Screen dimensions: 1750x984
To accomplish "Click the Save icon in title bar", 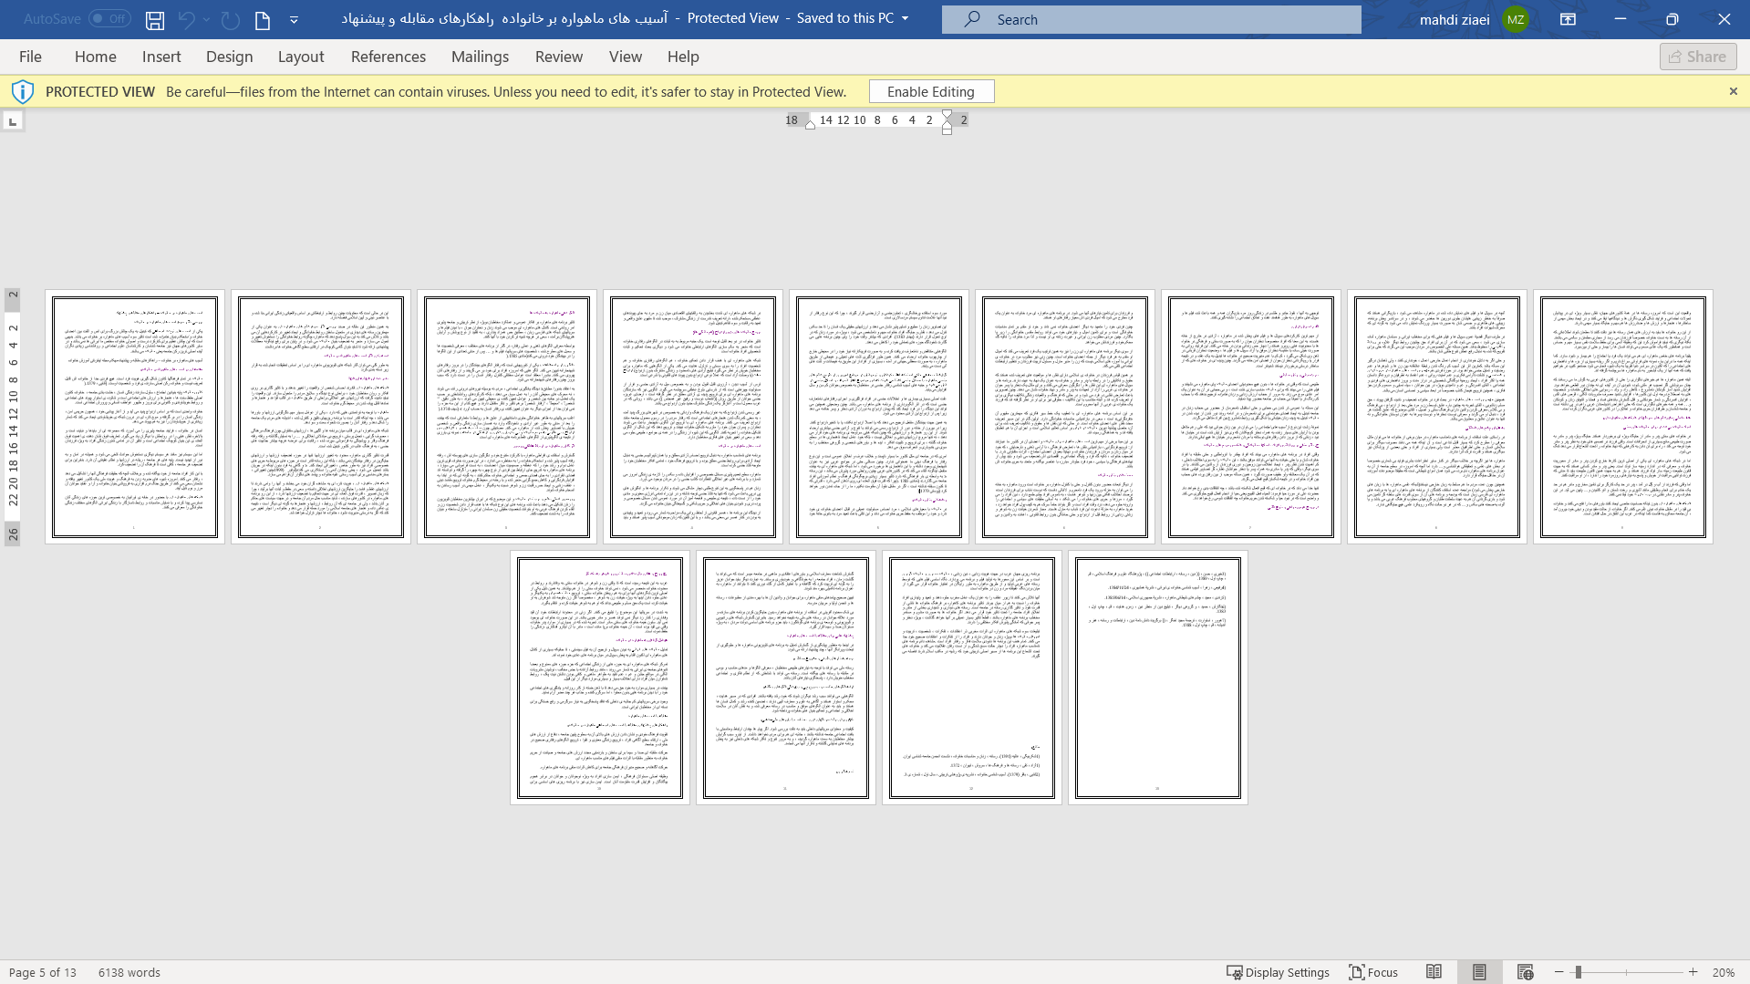I will click(155, 19).
